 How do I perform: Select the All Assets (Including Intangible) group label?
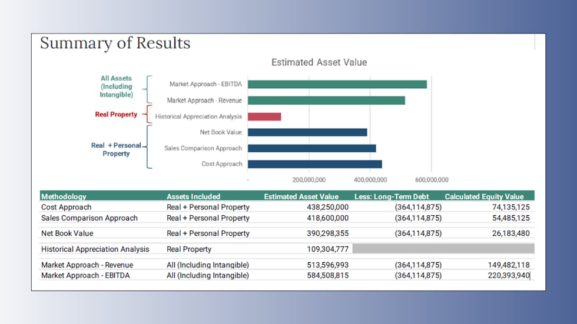tap(116, 86)
